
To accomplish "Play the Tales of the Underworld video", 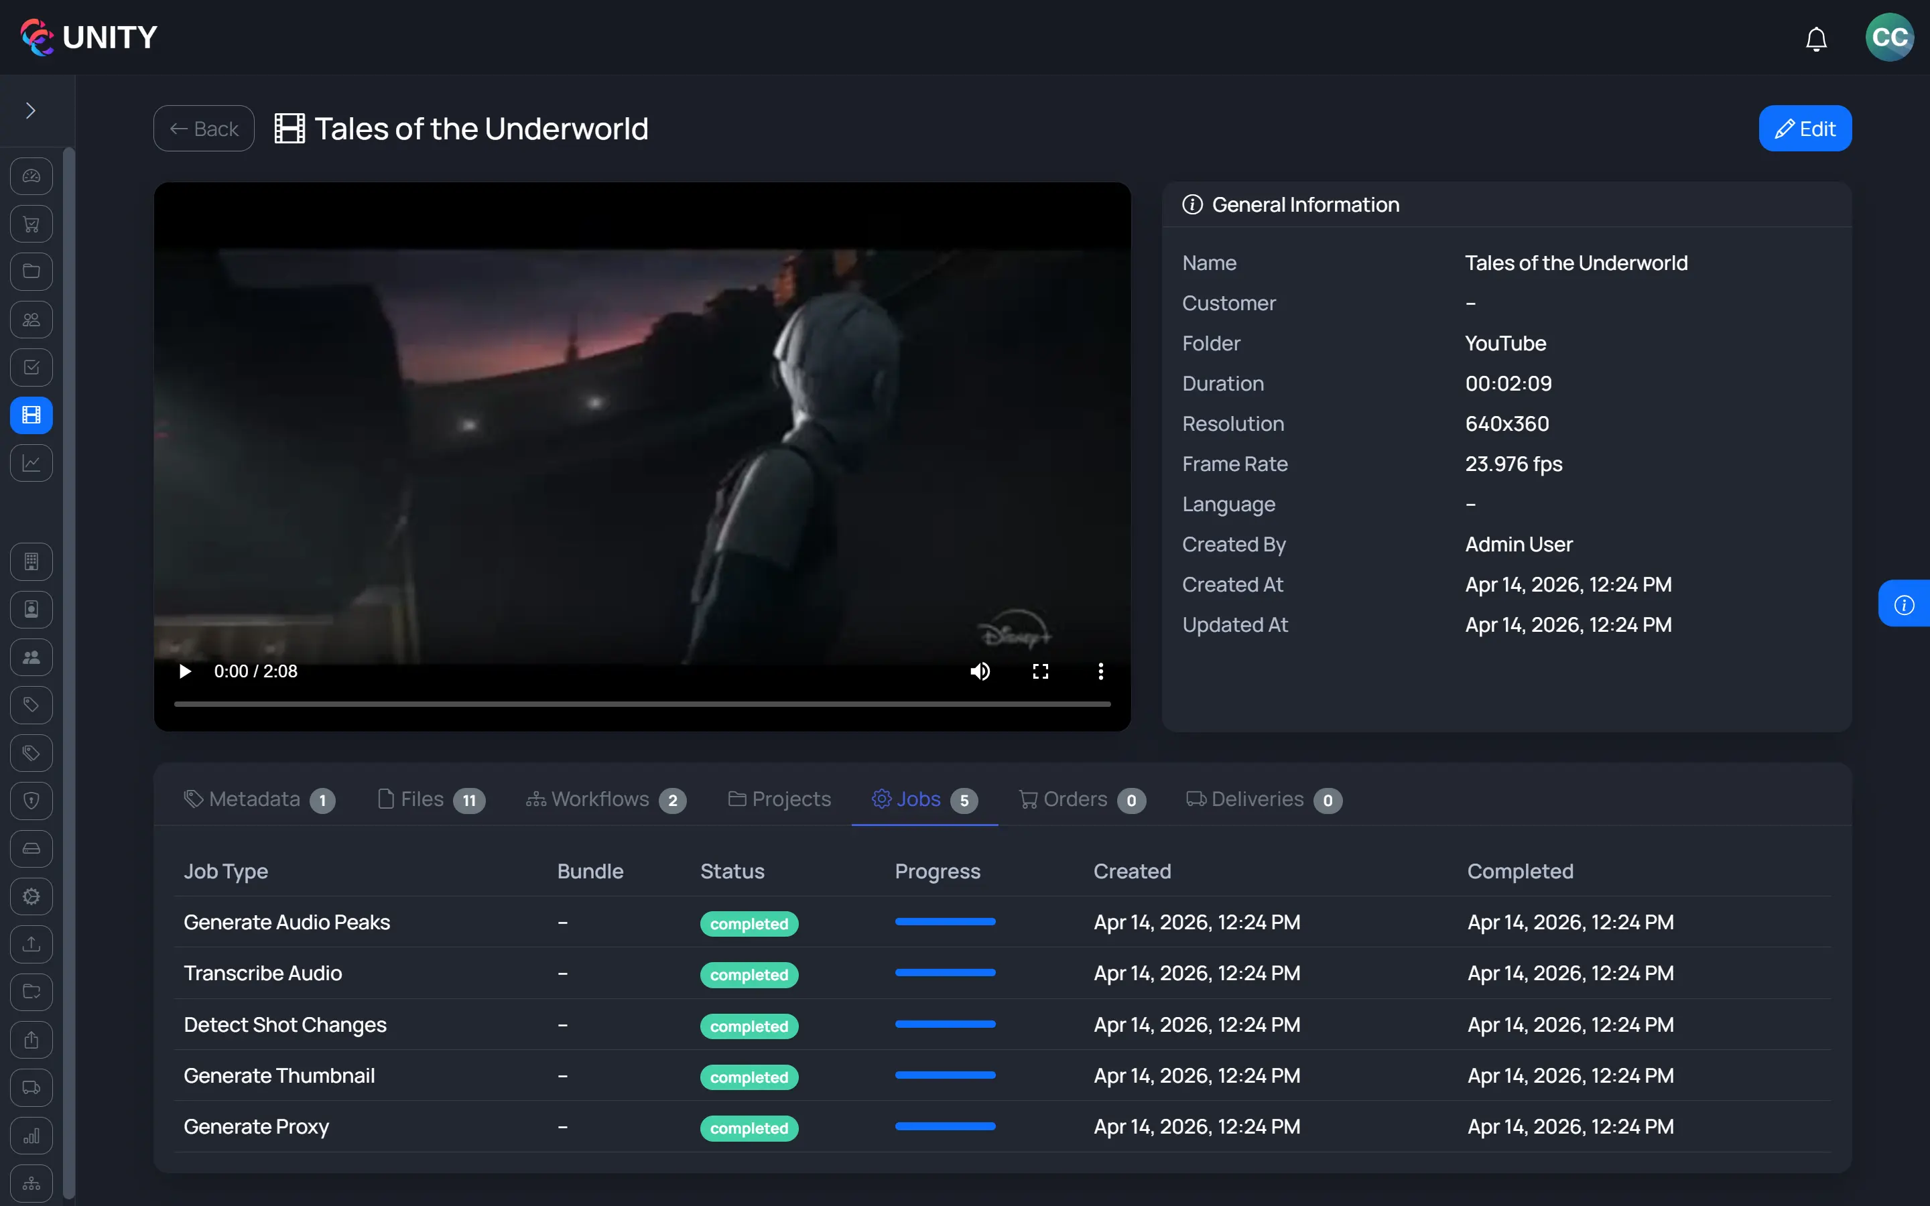I will click(185, 671).
